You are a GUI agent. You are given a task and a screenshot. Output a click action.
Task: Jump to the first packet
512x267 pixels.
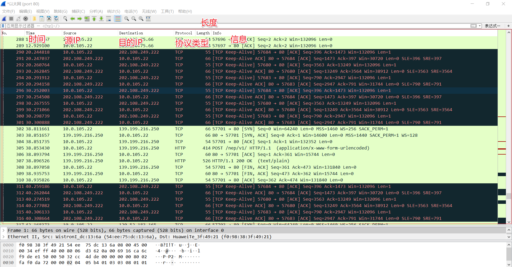pos(94,19)
